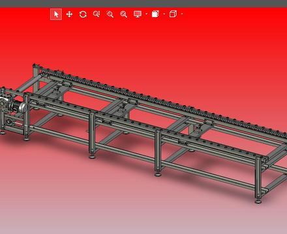The image size is (287, 234).
Task: Open the monitor display settings icon
Action: pyautogui.click(x=138, y=14)
